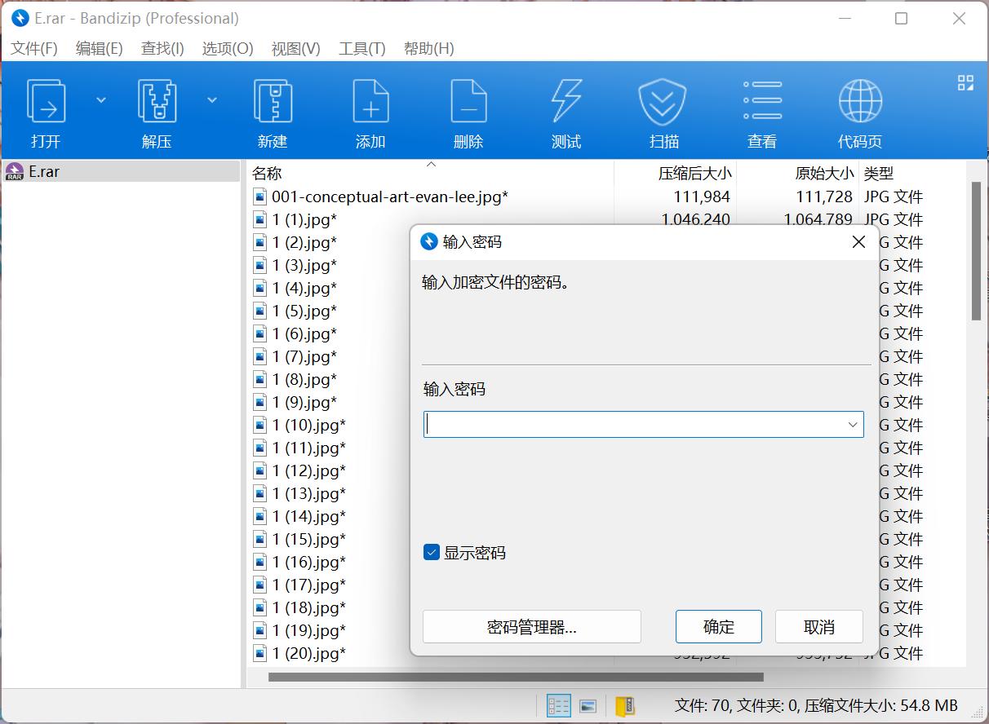Image resolution: width=989 pixels, height=724 pixels.
Task: Expand the 解压 dropdown arrow
Action: pos(212,100)
